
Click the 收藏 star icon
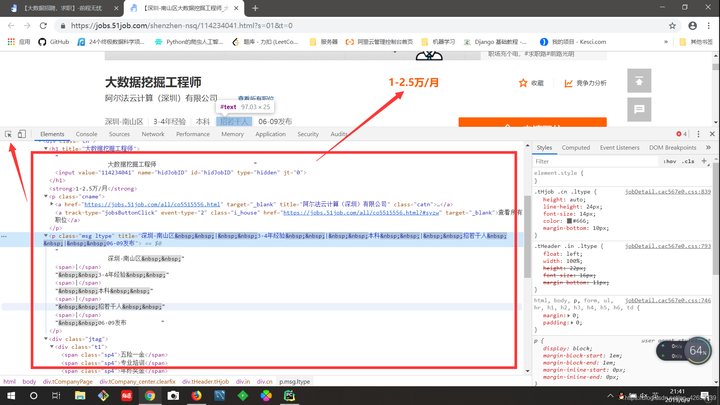click(523, 83)
